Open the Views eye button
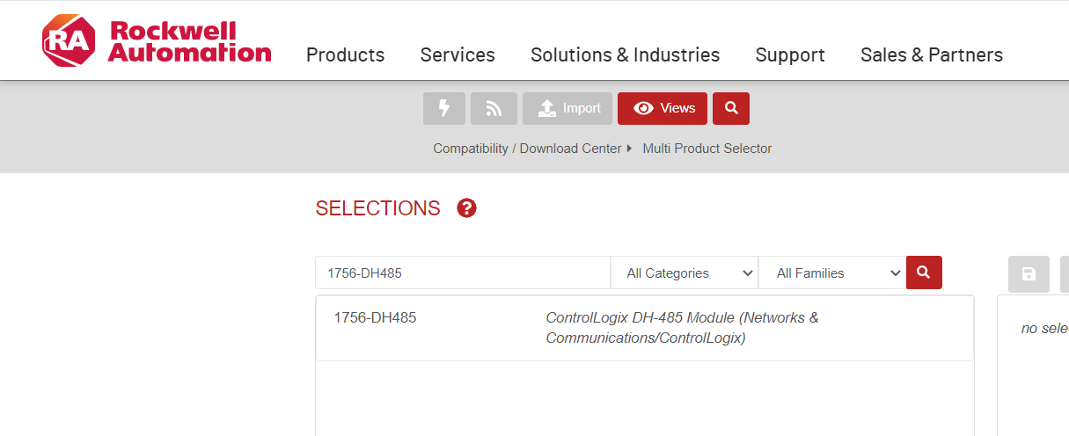The image size is (1069, 436). point(662,108)
